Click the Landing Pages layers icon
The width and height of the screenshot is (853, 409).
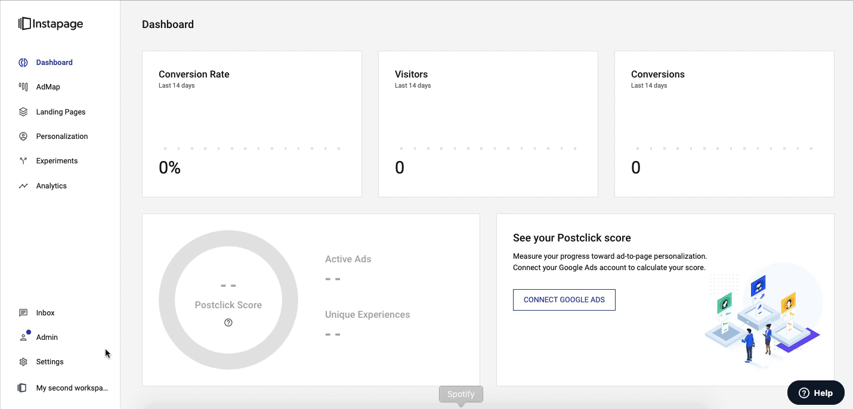click(23, 111)
